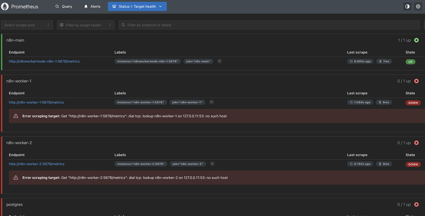Open the Status Target health menu
425x216 pixels.
point(137,6)
